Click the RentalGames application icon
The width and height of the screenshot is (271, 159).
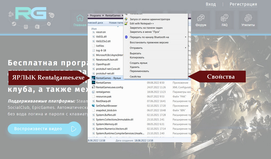pyautogui.click(x=93, y=83)
